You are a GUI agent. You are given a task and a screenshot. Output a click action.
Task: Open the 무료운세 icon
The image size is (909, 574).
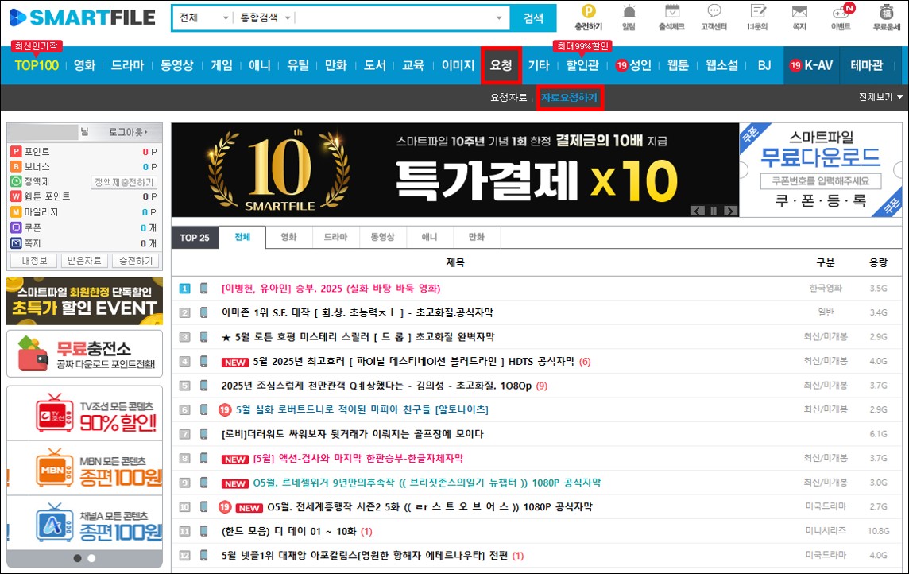coord(887,12)
